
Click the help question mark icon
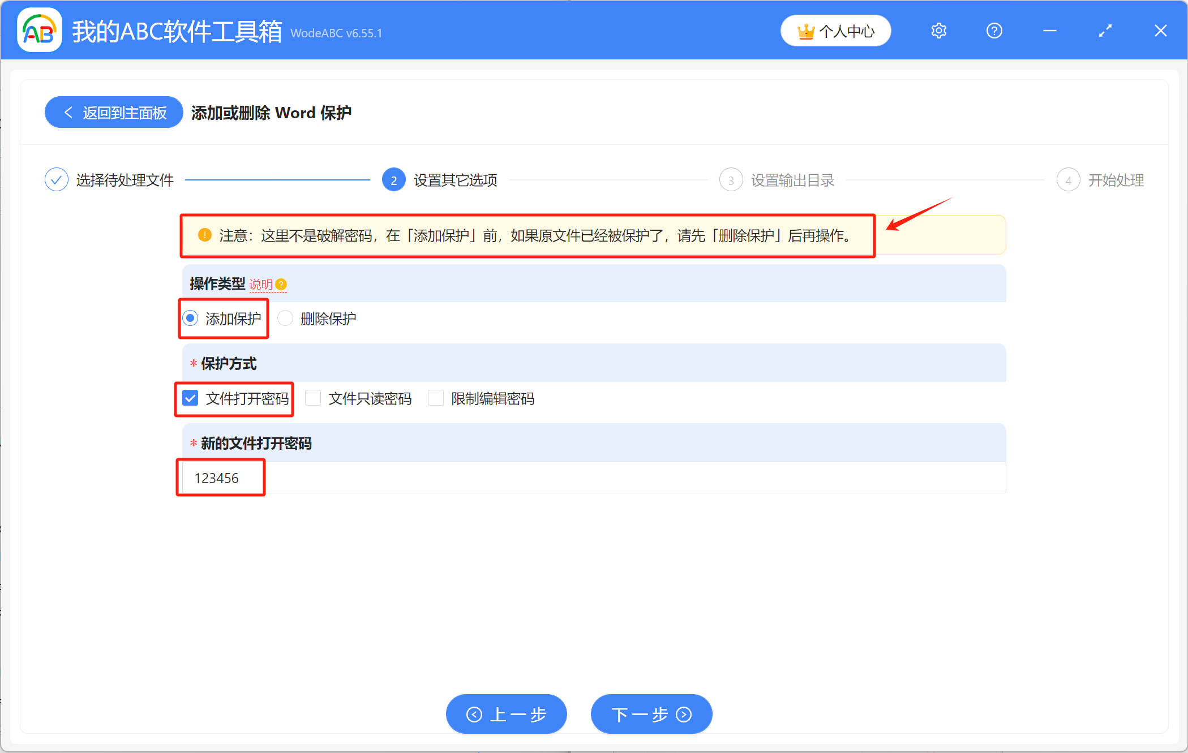click(x=994, y=31)
